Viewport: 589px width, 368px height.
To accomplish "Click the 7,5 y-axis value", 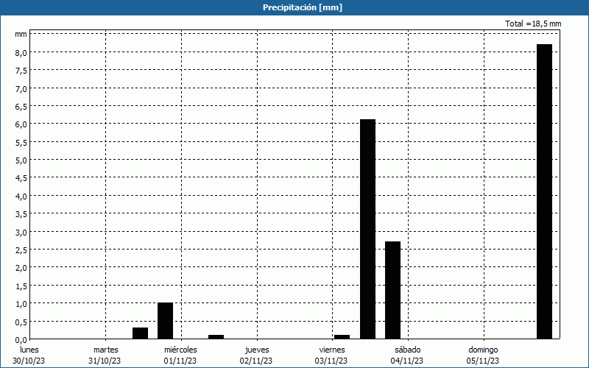I will [21, 71].
